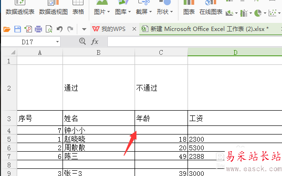Open the Name Box dropdown arrow
The image size is (282, 176).
tap(57, 41)
